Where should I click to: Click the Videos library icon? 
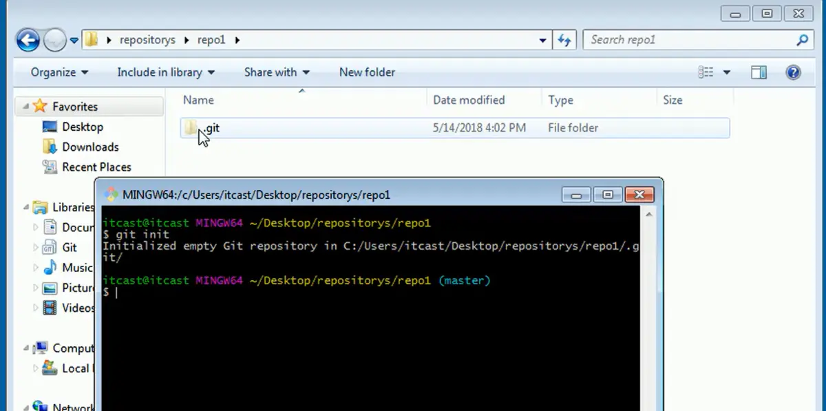tap(50, 308)
